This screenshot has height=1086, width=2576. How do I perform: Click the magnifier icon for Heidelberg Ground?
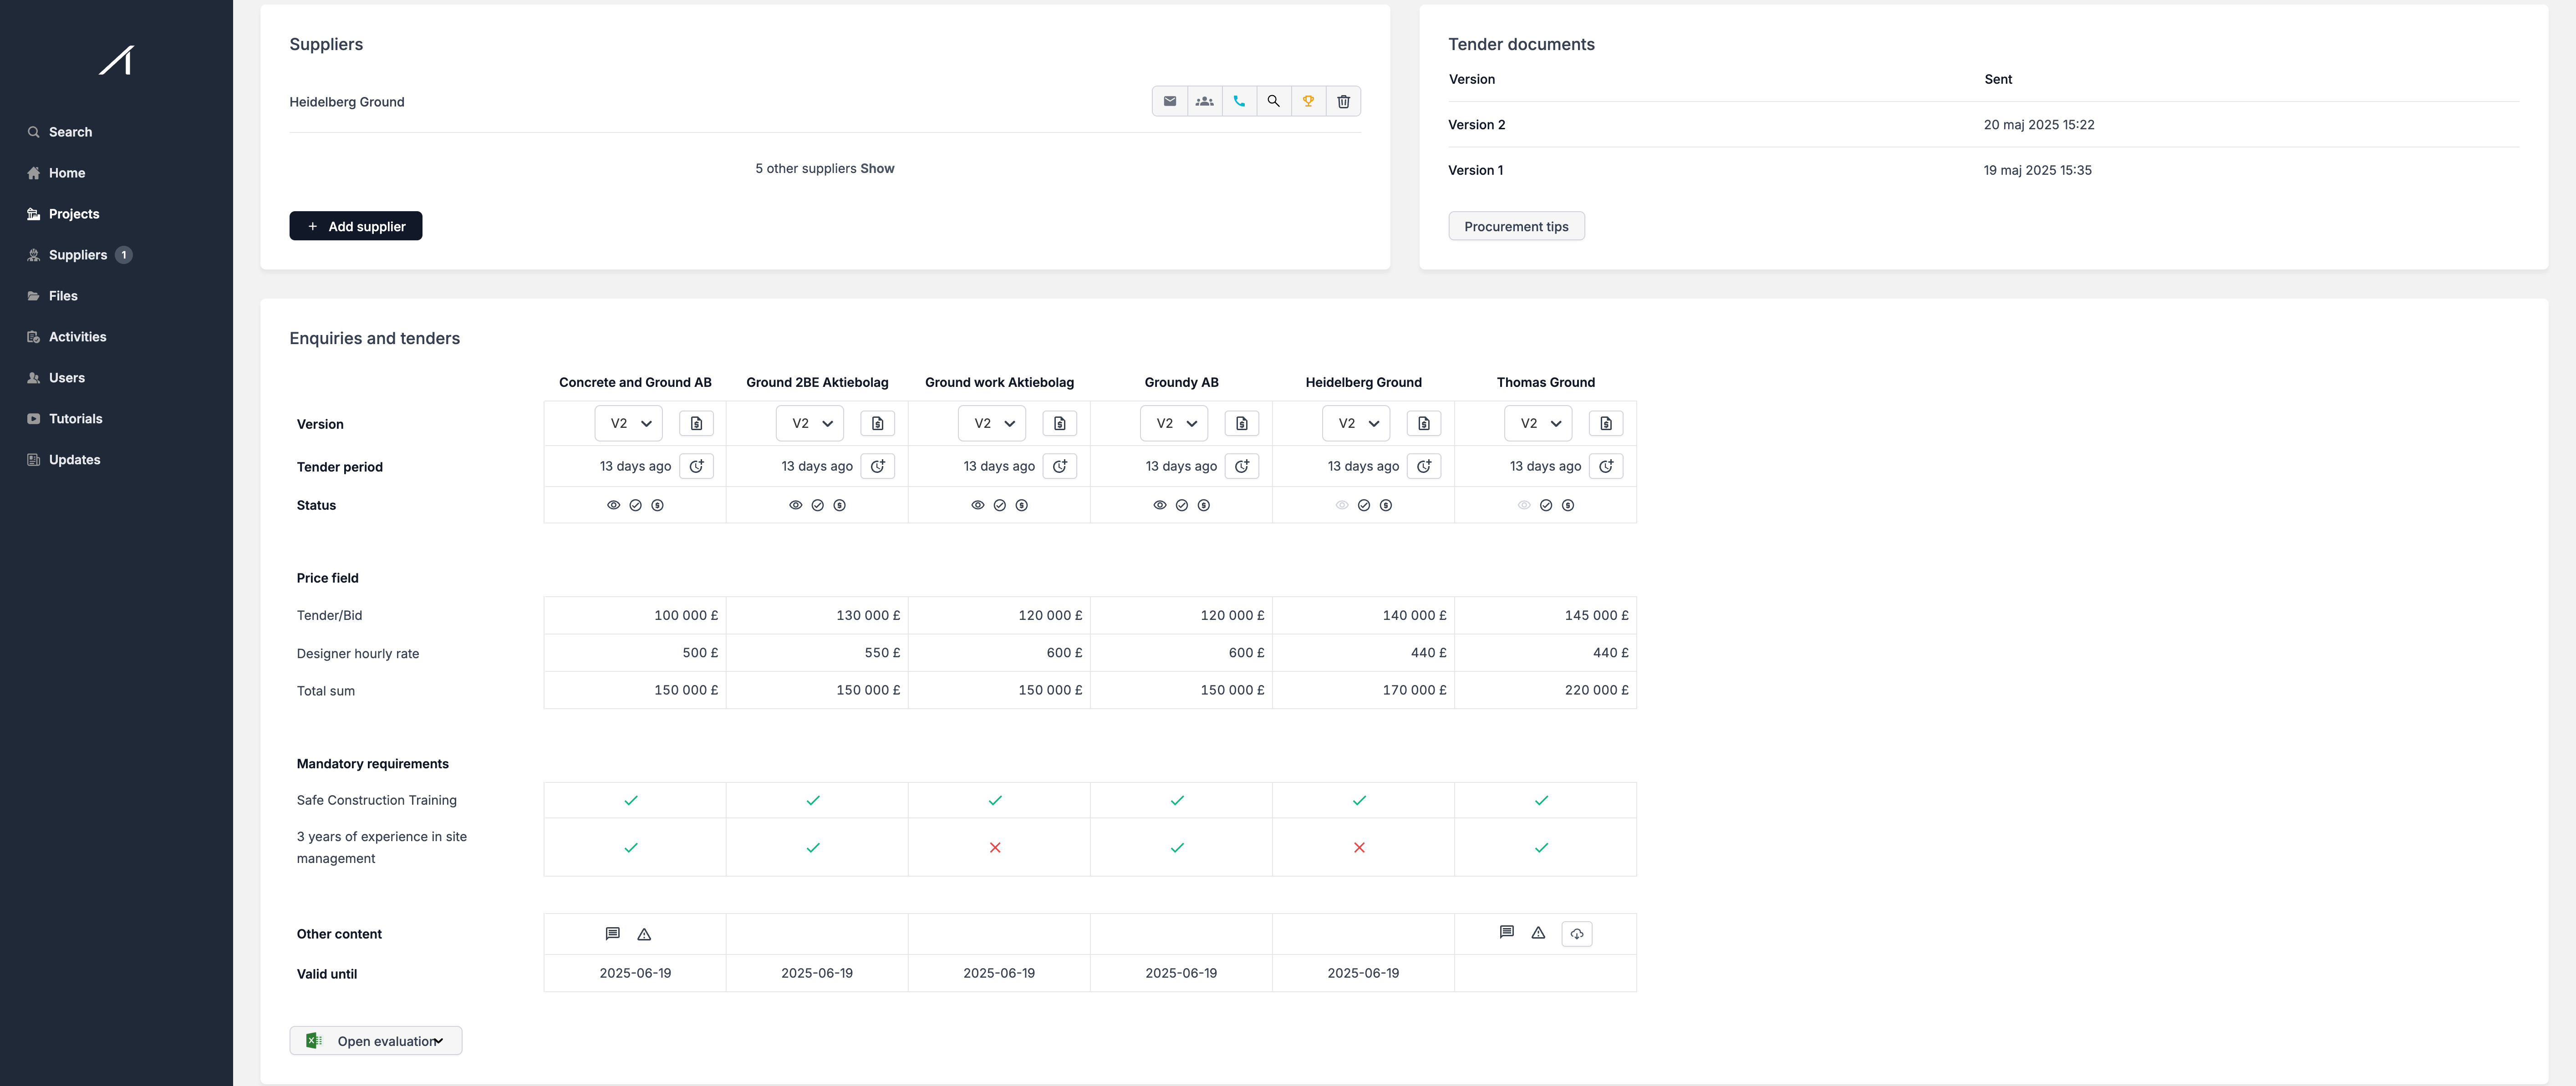pos(1273,101)
